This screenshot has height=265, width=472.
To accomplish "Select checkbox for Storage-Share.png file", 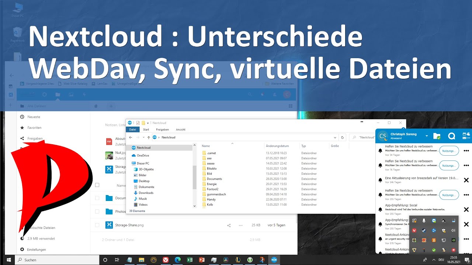I will [97, 225].
